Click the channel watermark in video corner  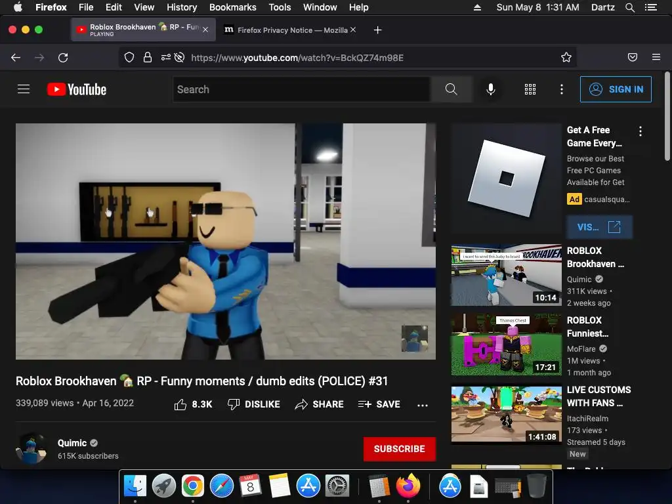click(415, 338)
